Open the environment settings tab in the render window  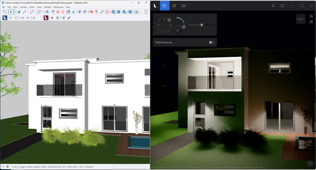[164, 6]
